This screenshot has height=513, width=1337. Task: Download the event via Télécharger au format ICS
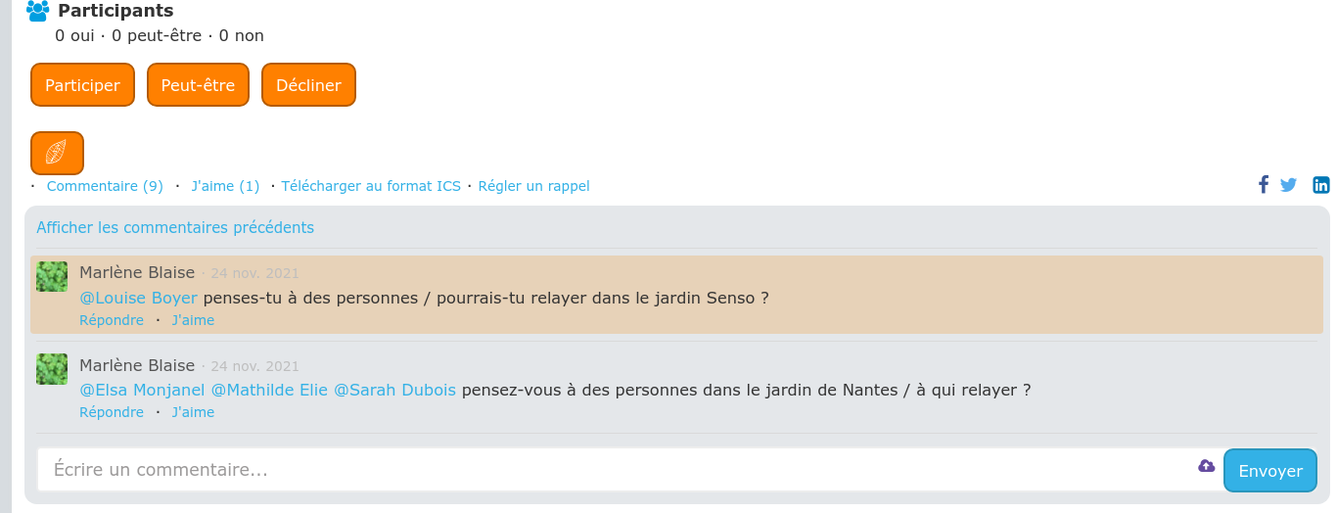(x=371, y=186)
